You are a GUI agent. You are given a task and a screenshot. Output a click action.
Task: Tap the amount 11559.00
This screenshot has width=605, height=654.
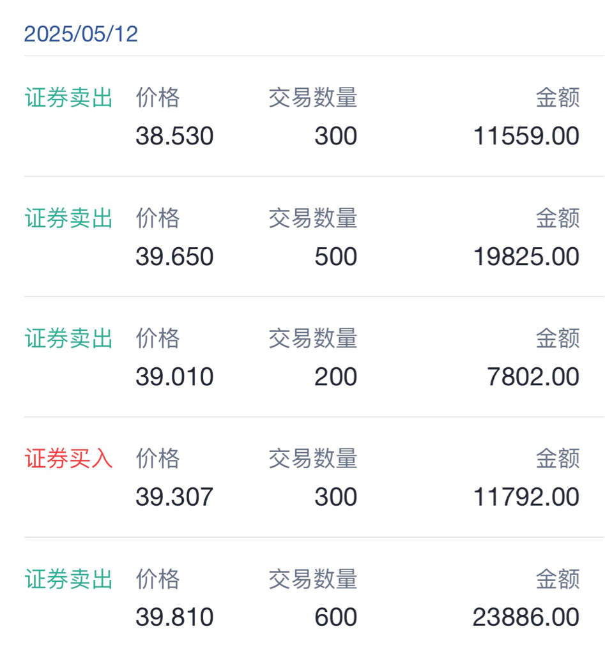tap(526, 136)
